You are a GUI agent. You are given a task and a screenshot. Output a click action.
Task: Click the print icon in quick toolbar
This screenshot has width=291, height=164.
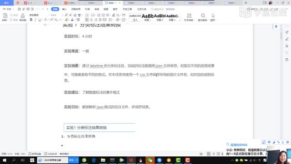pos(28,9)
